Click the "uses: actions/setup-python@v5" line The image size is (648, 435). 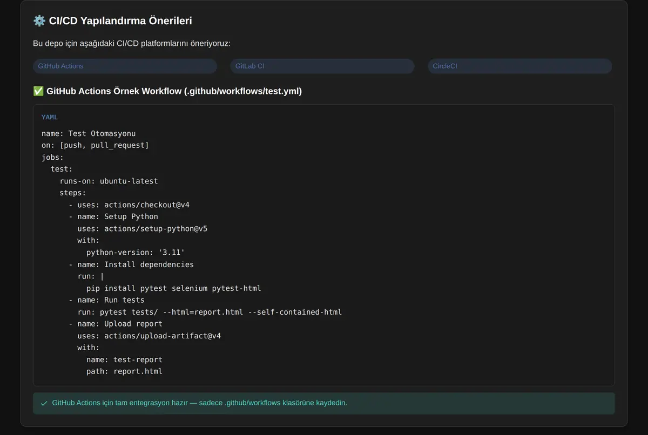point(143,228)
